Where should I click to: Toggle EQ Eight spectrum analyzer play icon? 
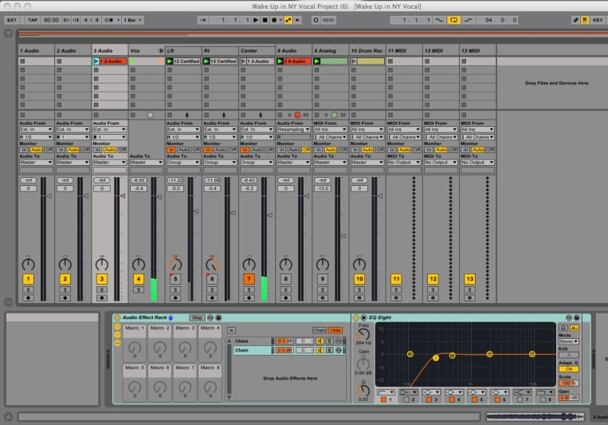[x=363, y=317]
